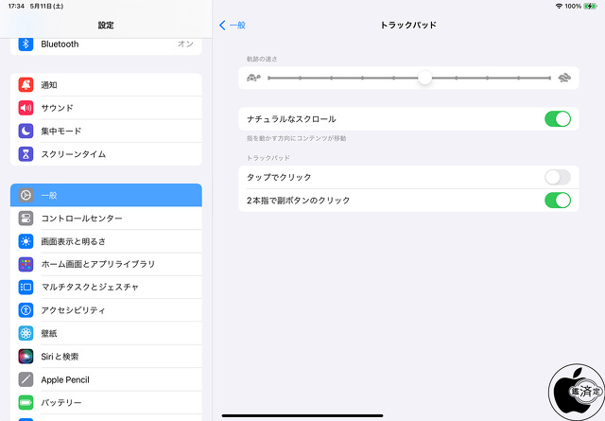605x421 pixels.
Task: Tap the 5月11日(土) date in status bar
Action: [46, 7]
